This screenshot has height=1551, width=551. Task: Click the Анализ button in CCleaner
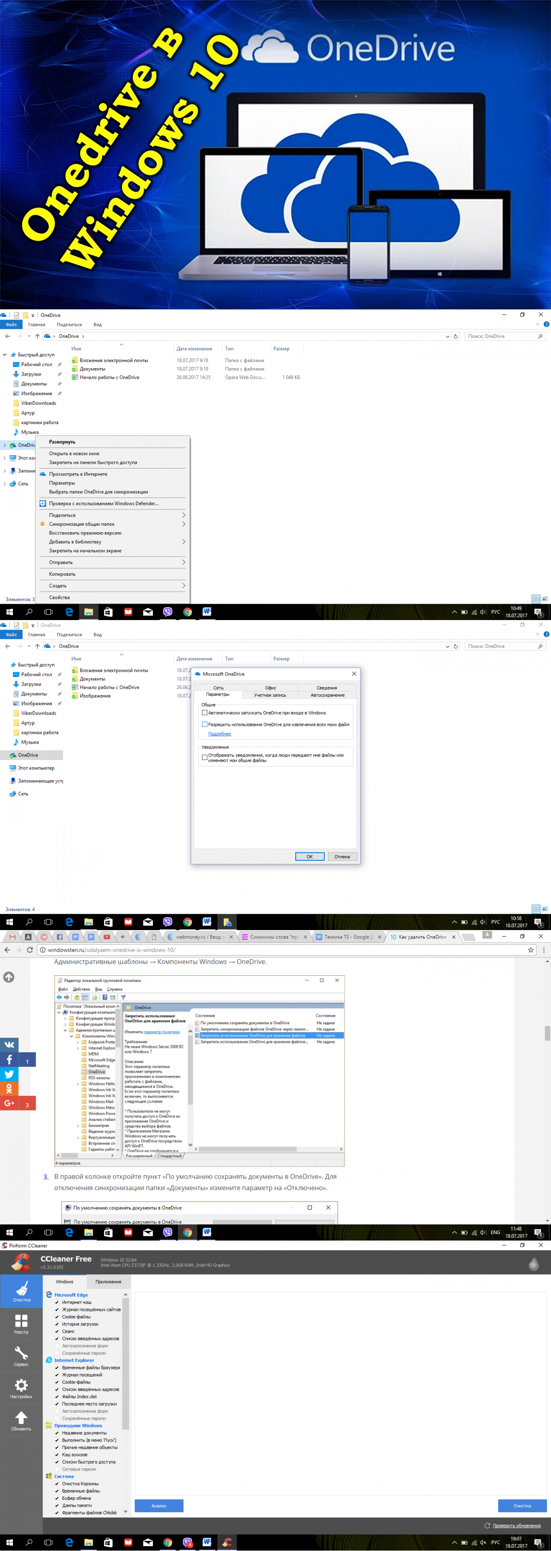[159, 1506]
